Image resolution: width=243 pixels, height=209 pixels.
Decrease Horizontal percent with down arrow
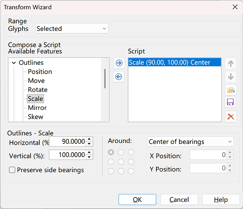pyautogui.click(x=89, y=144)
